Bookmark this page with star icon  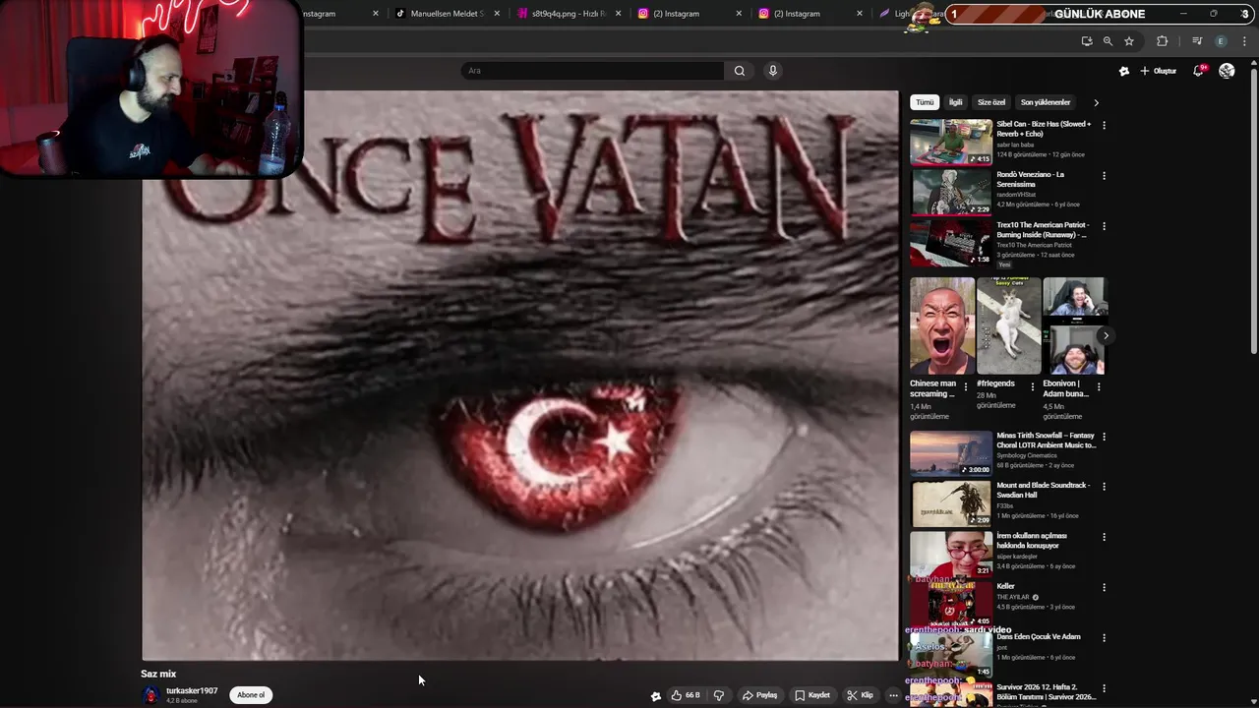click(x=1129, y=41)
